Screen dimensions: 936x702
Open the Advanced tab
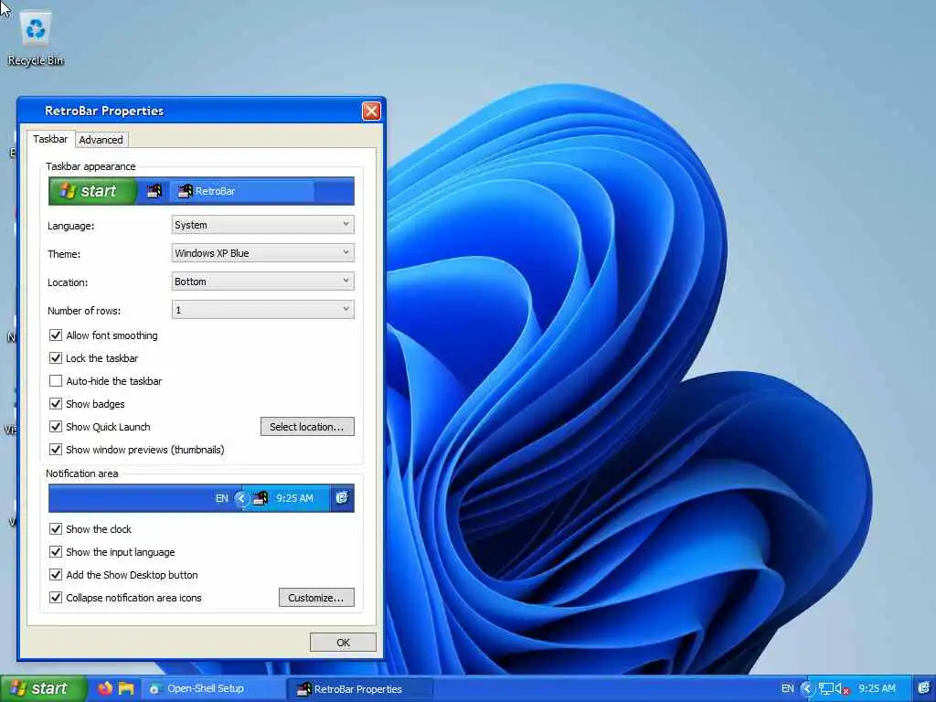(101, 140)
